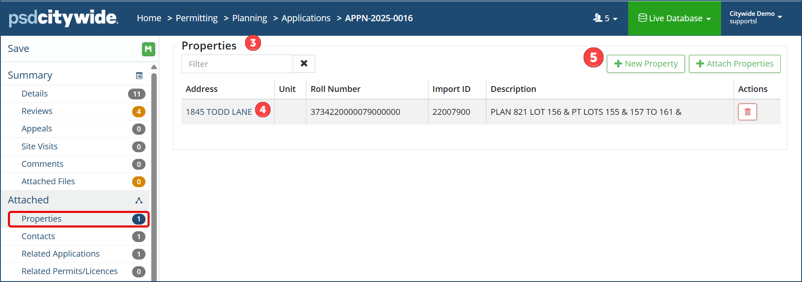Screen dimensions: 802x282
Task: Go to the Applications breadcrumb link
Action: pyautogui.click(x=306, y=18)
